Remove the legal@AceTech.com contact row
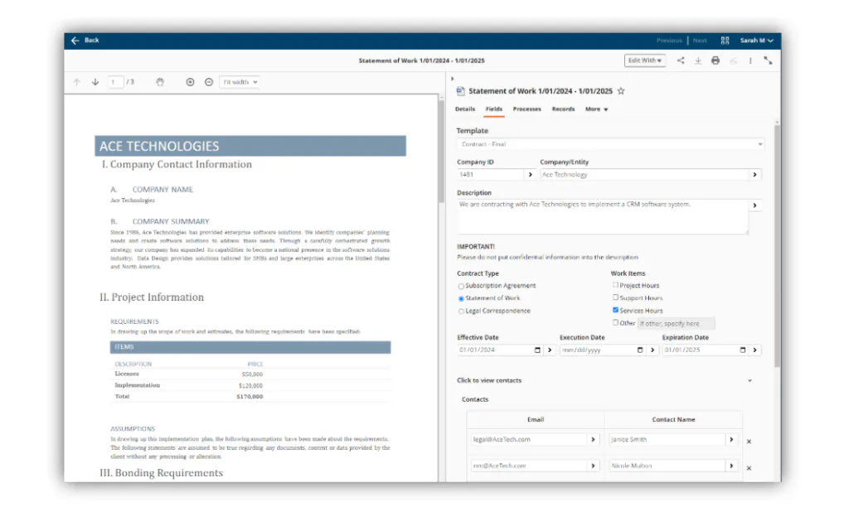The width and height of the screenshot is (849, 526). tap(749, 442)
